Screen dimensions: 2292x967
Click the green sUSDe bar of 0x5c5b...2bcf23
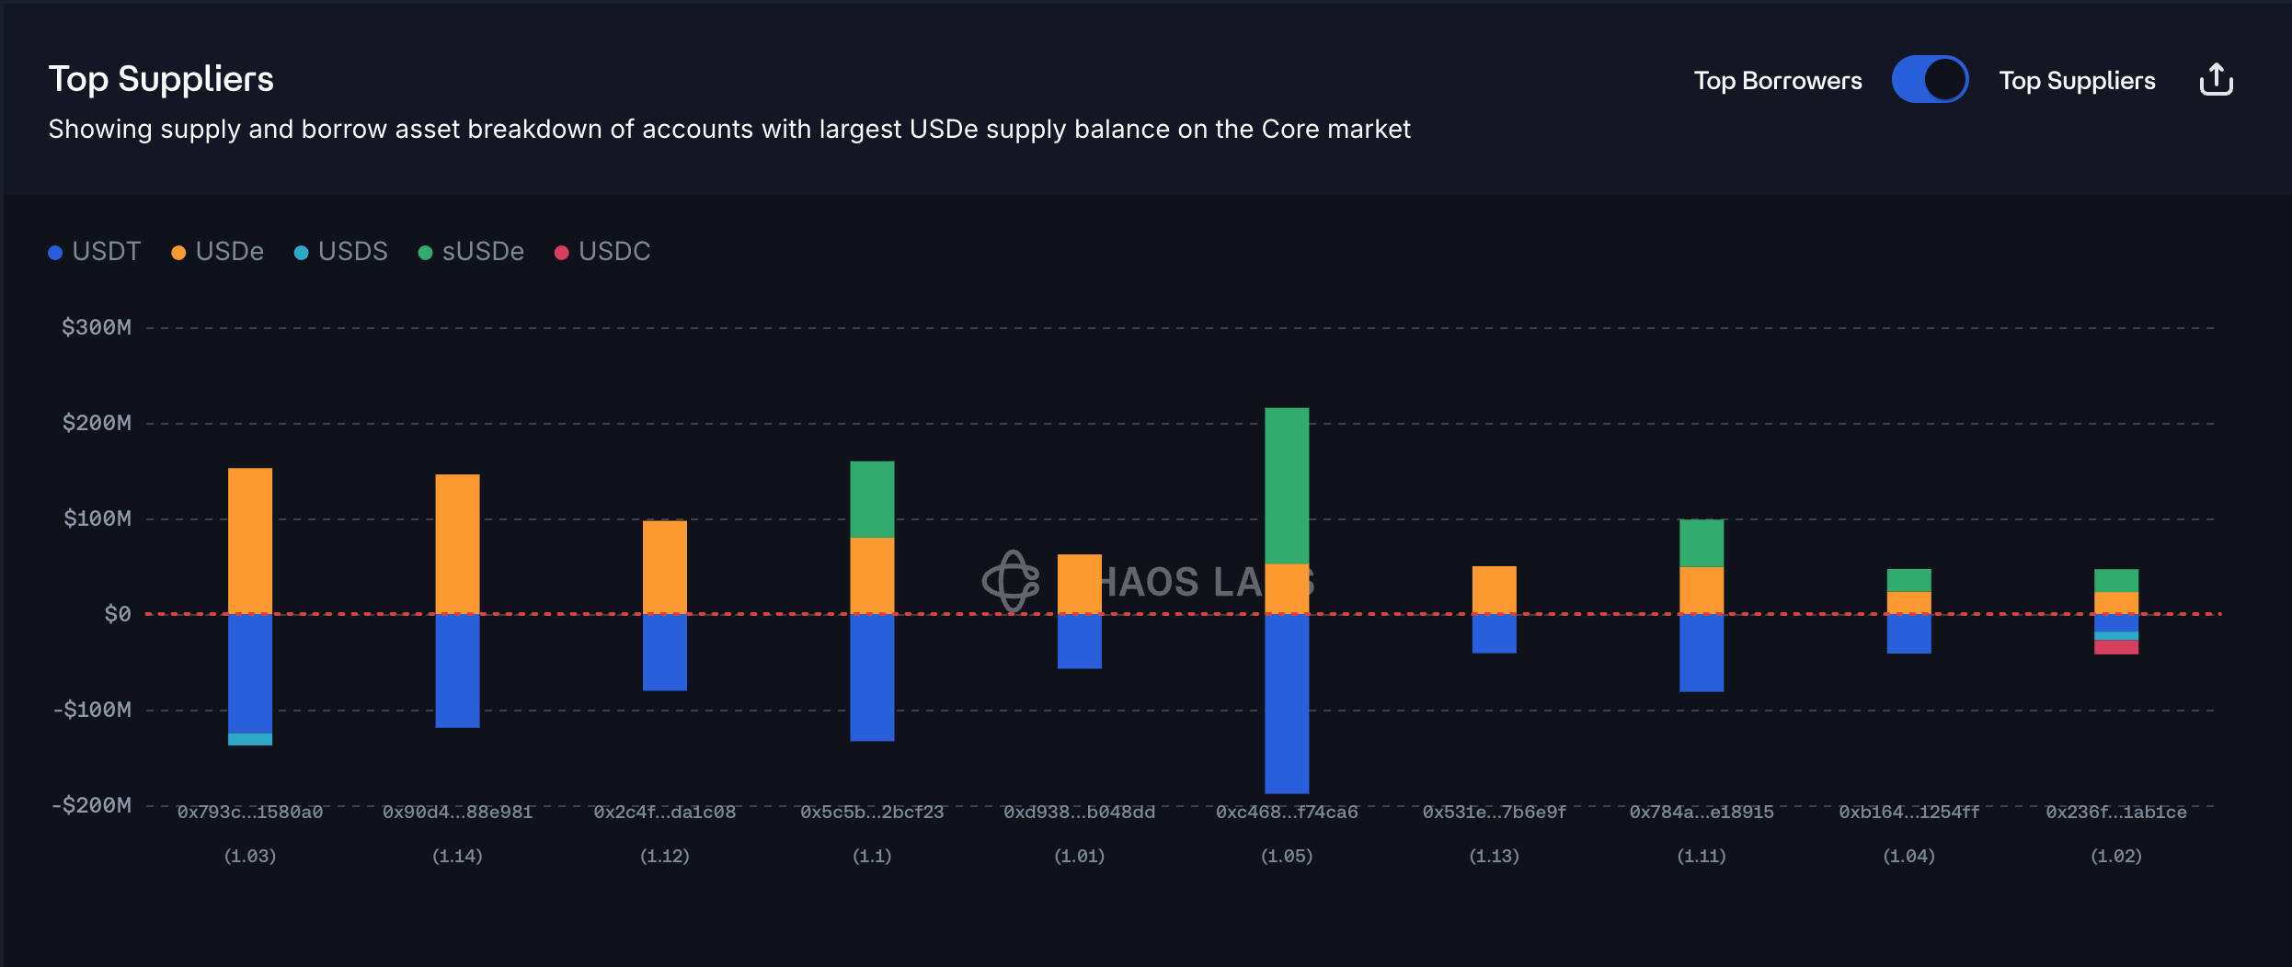click(872, 499)
